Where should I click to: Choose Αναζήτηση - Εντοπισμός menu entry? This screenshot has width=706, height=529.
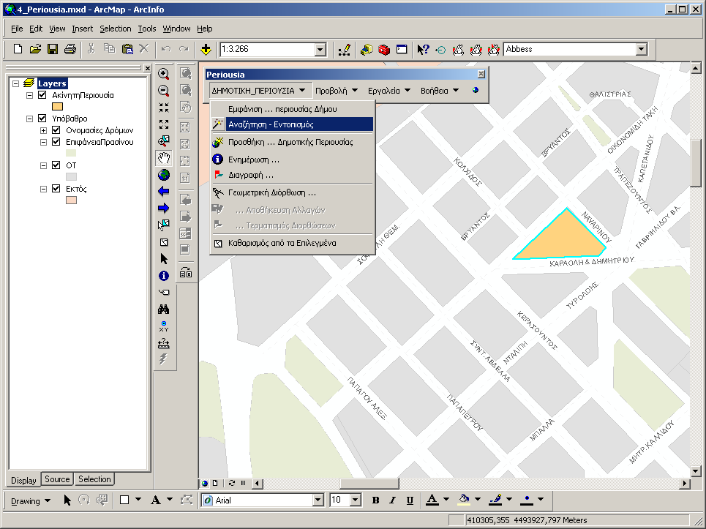tap(292, 124)
